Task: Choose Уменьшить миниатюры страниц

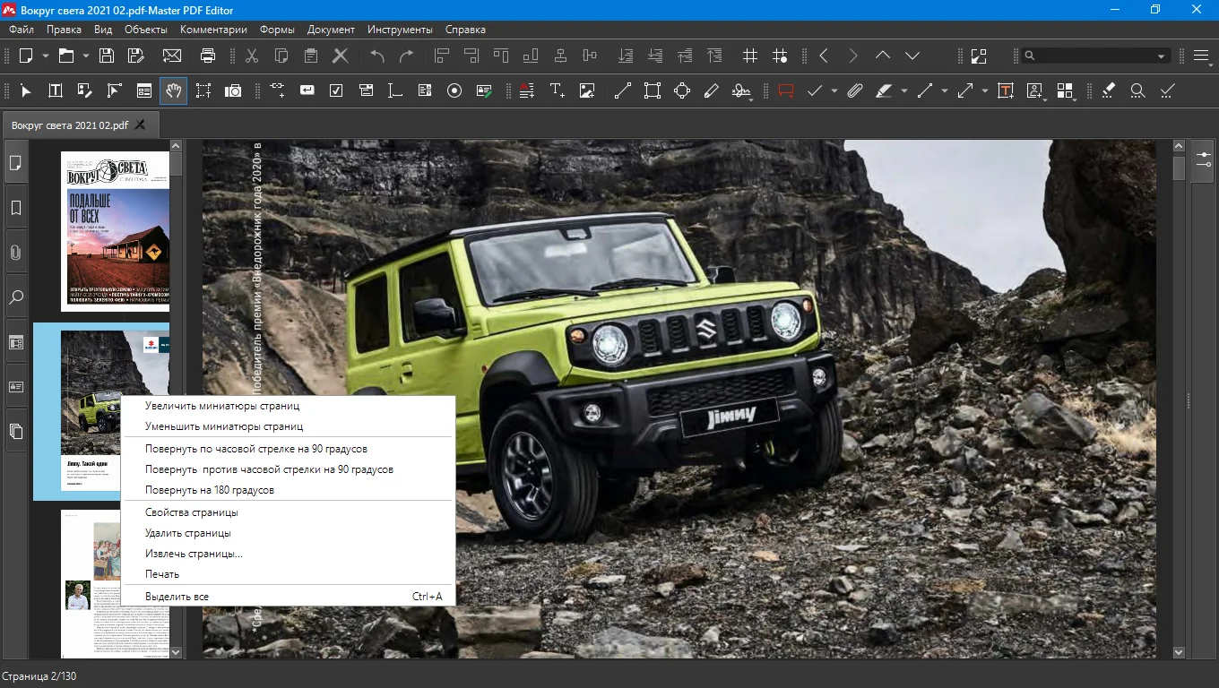Action: pos(288,426)
